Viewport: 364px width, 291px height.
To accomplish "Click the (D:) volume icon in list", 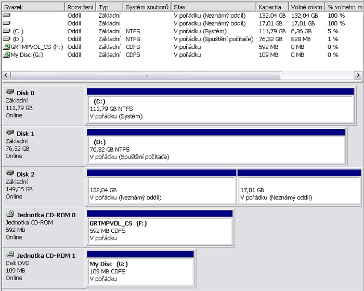I will click(x=6, y=39).
